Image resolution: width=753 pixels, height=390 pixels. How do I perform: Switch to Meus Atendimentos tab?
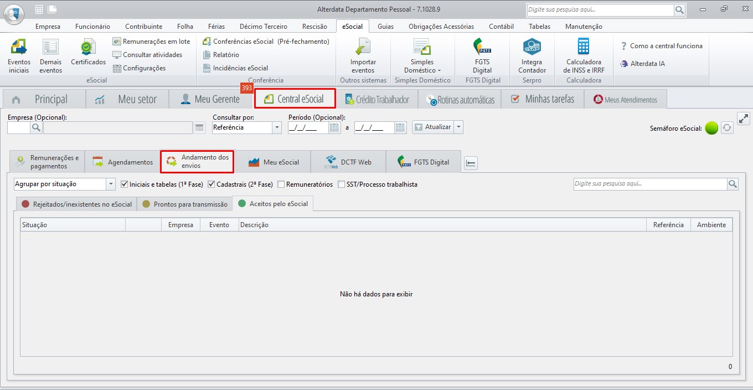(x=626, y=99)
